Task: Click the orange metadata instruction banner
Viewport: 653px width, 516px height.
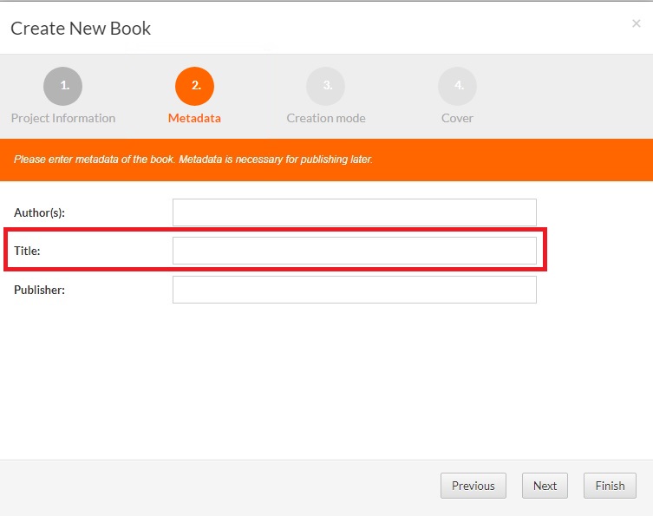Action: pyautogui.click(x=326, y=160)
